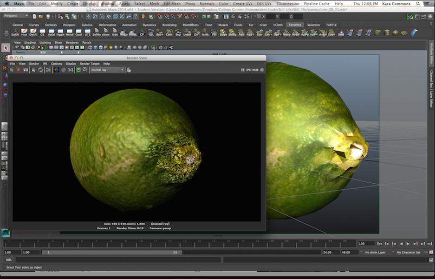Open the Edit Mesh menu
Image resolution: width=435 pixels, height=279 pixels.
[172, 4]
